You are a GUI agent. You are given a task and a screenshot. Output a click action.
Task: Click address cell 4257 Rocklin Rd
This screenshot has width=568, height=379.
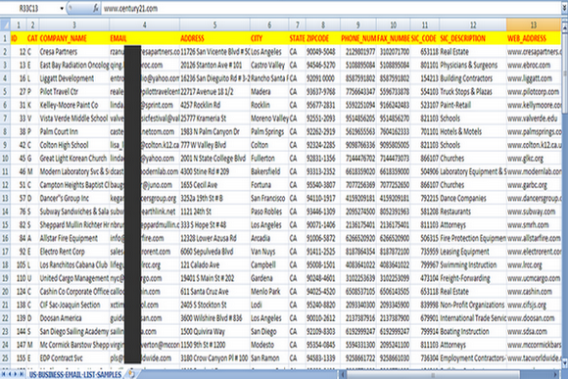214,105
